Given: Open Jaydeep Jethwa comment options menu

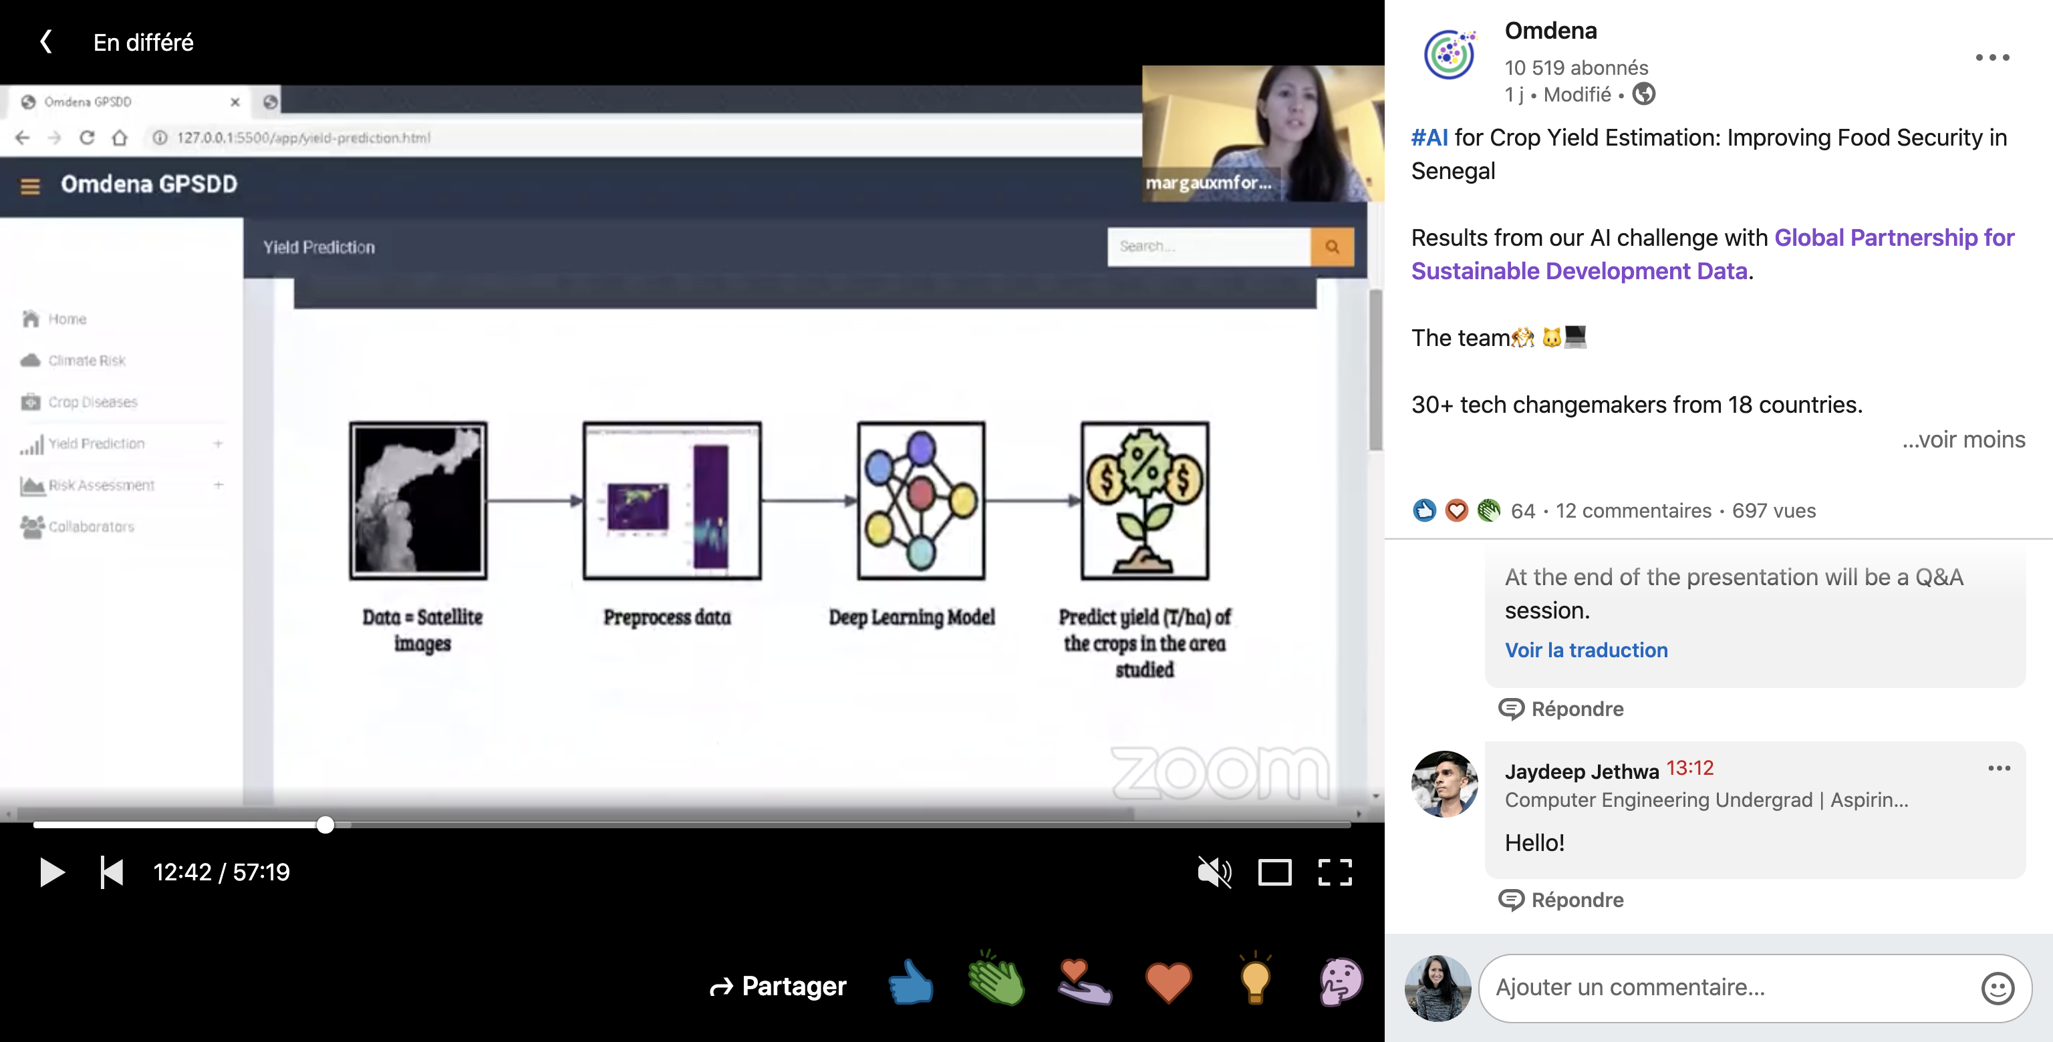Looking at the screenshot, I should click(x=1998, y=768).
